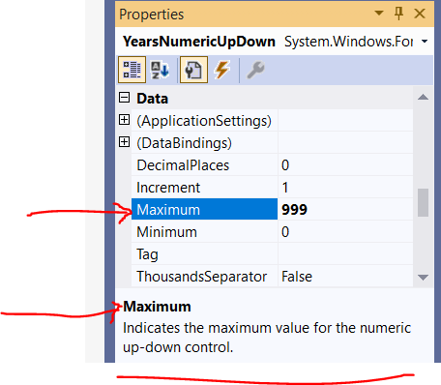441x385 pixels.
Task: Collapse the Data category
Action: coord(124,98)
